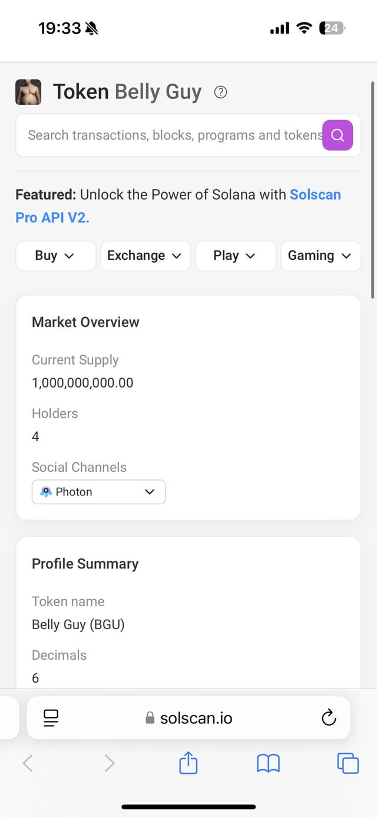Click the help question mark icon
The image size is (377, 817).
point(221,92)
